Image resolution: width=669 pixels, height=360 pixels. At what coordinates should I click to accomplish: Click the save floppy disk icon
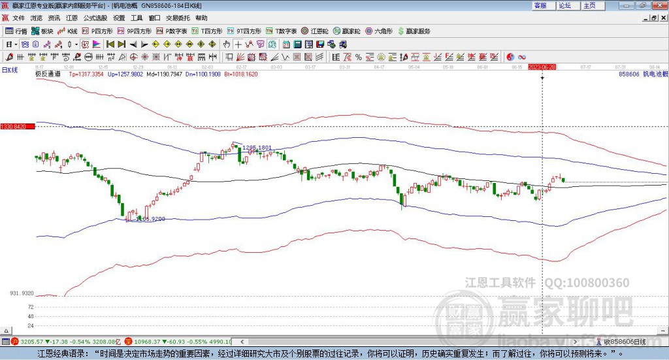click(x=320, y=44)
